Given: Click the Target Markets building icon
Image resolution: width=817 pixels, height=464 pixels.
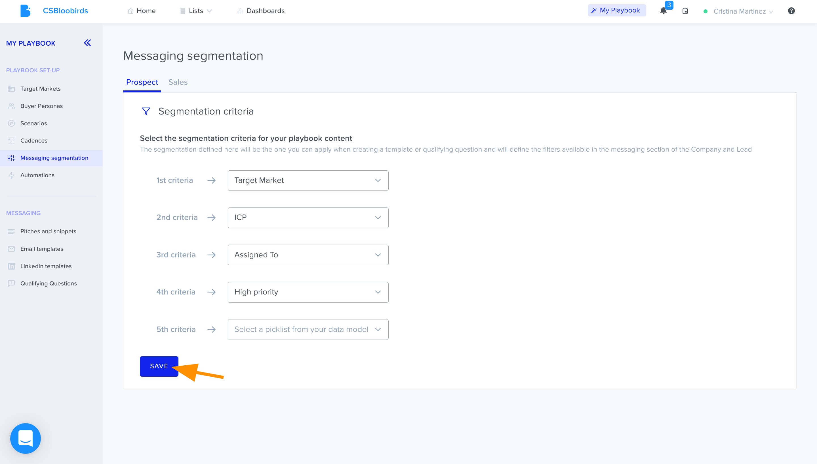Looking at the screenshot, I should coord(11,89).
